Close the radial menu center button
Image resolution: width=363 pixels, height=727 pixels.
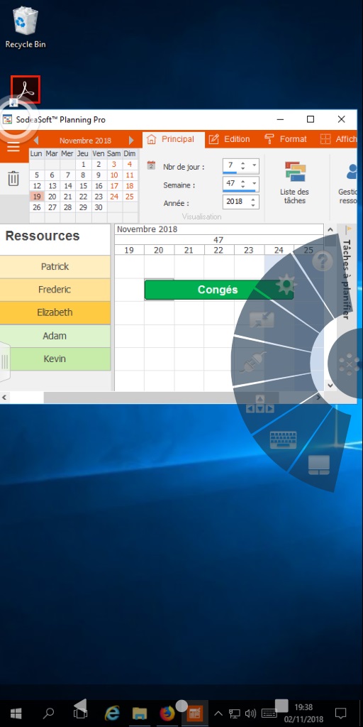348,364
